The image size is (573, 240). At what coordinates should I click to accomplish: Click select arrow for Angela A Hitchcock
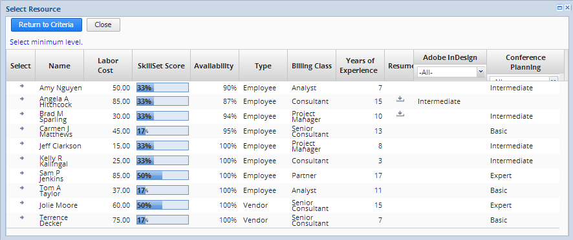(21, 99)
